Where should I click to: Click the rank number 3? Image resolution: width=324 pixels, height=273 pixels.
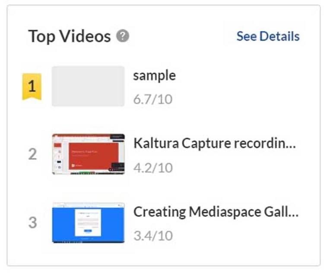(32, 223)
